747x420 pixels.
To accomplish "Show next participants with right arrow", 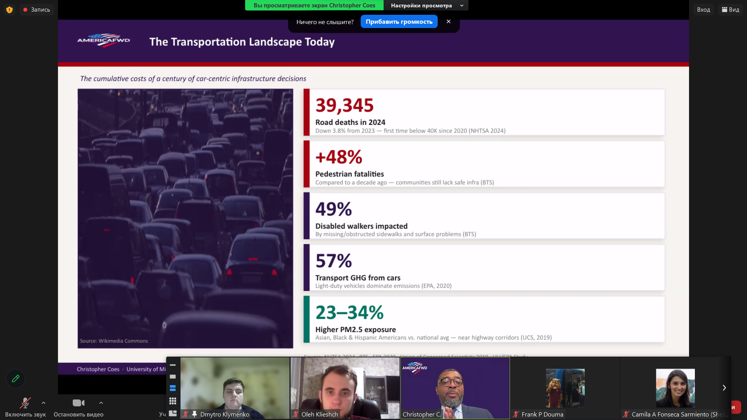I will click(x=724, y=388).
